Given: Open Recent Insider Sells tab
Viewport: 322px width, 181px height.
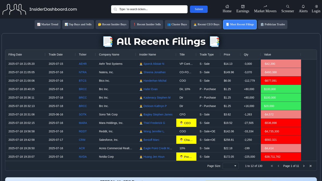Looking at the screenshot, I should pyautogui.click(x=147, y=24).
